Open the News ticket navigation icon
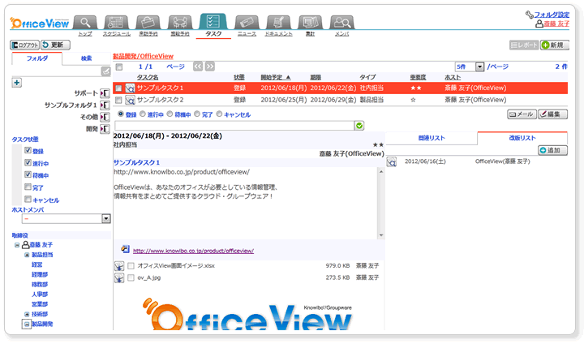This screenshot has height=344, width=584. (x=247, y=23)
